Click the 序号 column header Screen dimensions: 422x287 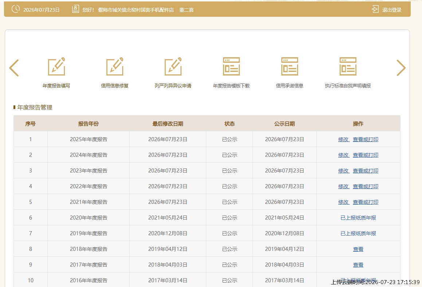(30, 124)
